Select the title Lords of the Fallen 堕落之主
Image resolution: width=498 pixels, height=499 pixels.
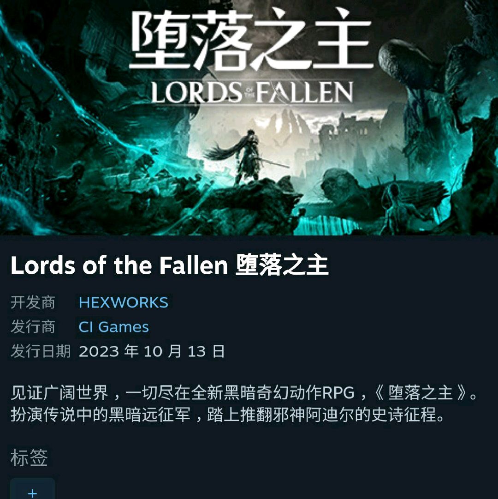(169, 265)
